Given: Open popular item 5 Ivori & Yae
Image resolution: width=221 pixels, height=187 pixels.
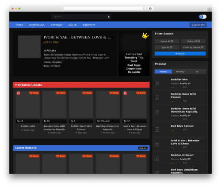Looking at the screenshot, I should point(185,142).
